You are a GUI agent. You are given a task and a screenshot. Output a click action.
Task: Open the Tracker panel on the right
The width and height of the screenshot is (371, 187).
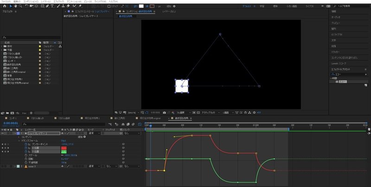point(335,52)
